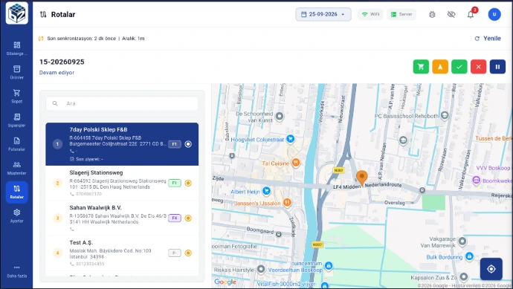Select the Rotalar sidebar item
Image resolution: width=513 pixels, height=289 pixels.
point(16,192)
